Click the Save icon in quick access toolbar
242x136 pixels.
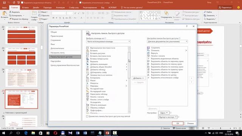4,3
